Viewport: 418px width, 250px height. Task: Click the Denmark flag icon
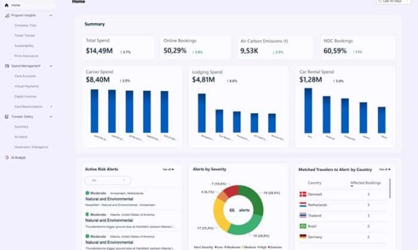pos(303,194)
